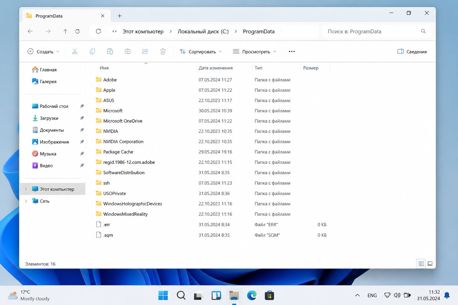
Task: Sort by Дата изменения column header
Action: pyautogui.click(x=216, y=68)
